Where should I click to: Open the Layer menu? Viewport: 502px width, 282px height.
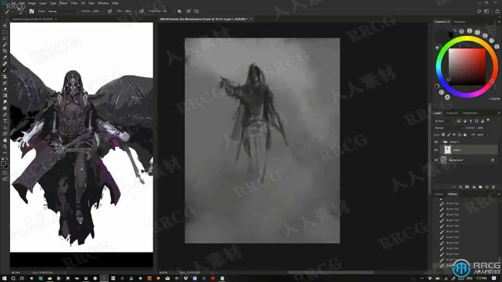point(43,3)
